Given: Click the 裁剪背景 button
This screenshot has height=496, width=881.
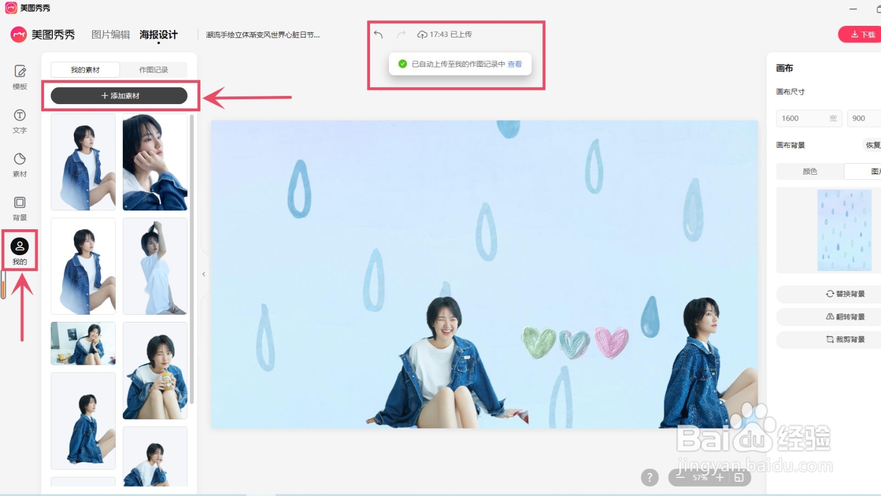Looking at the screenshot, I should pos(829,339).
